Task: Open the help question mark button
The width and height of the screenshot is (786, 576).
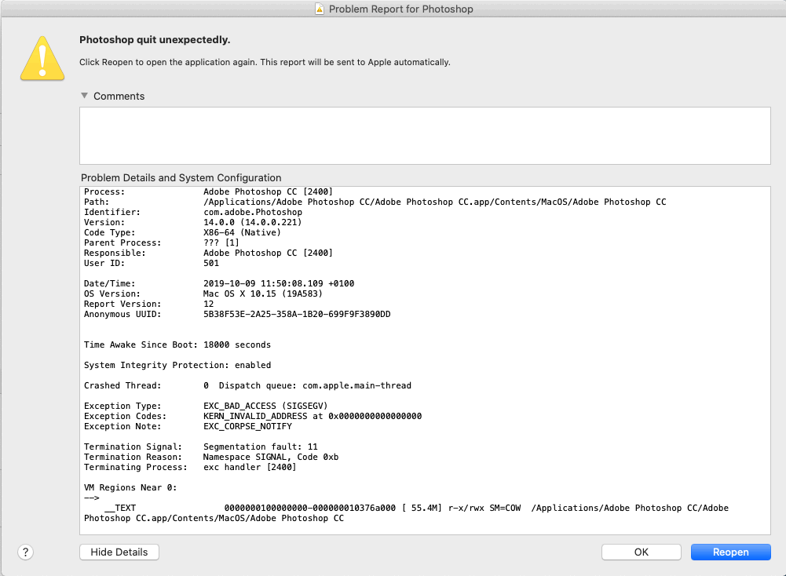Action: pos(26,552)
